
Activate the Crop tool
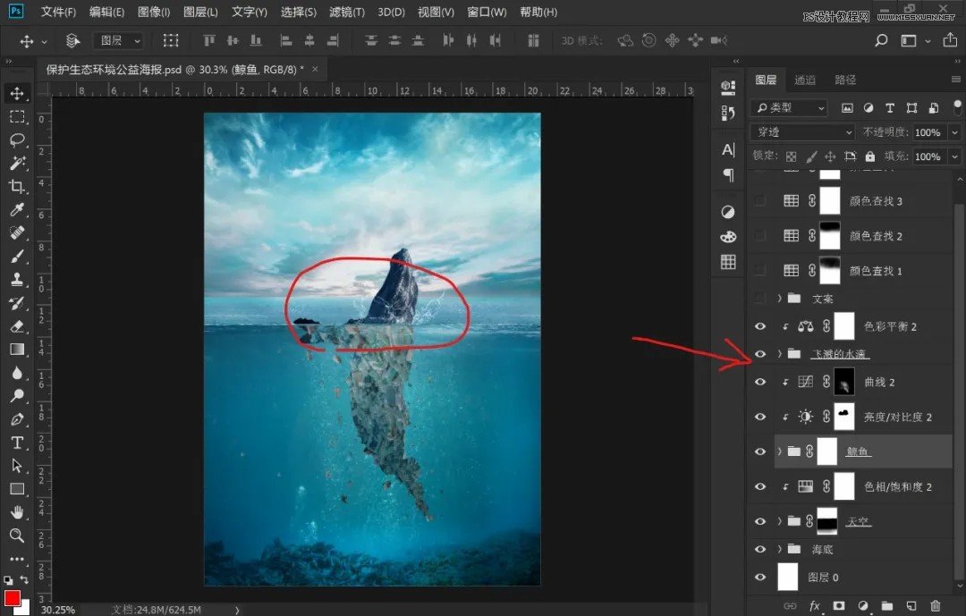tap(18, 187)
